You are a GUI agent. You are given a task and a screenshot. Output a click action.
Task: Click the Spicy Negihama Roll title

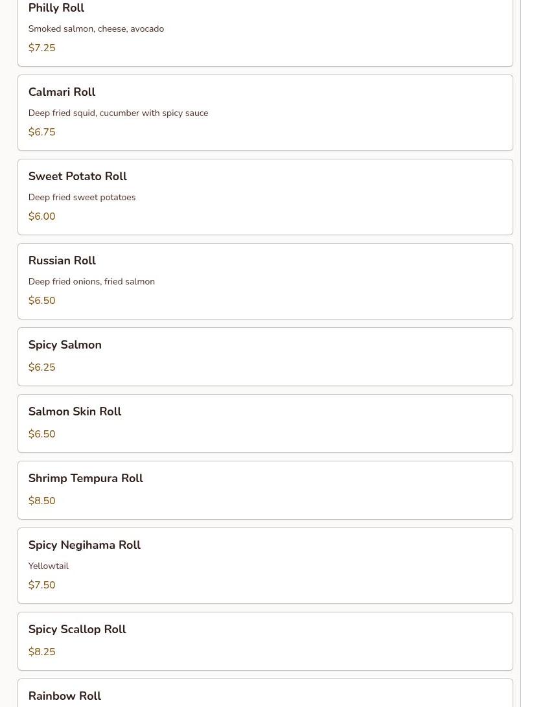[x=84, y=546]
